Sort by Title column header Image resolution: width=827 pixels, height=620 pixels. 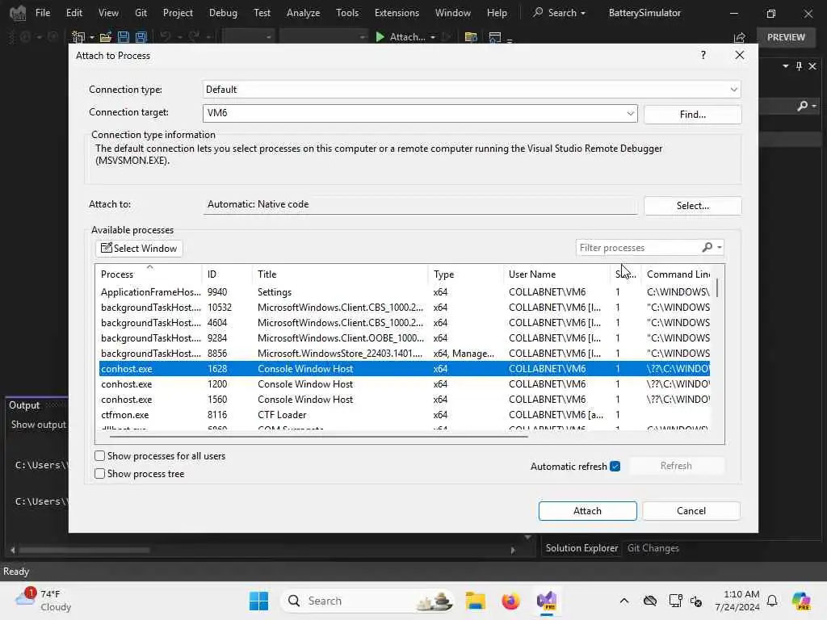[340, 274]
